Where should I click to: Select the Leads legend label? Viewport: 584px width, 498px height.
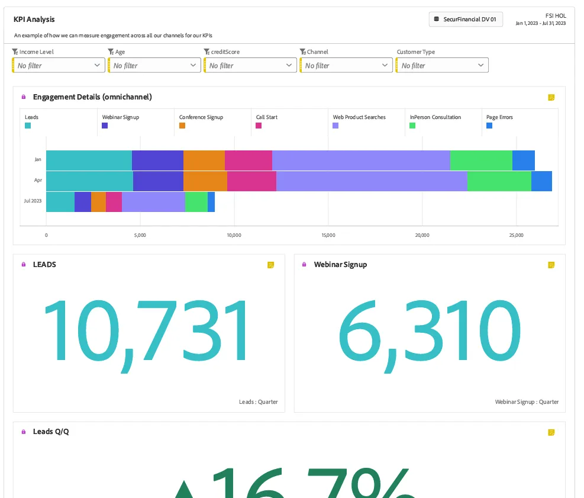click(32, 117)
